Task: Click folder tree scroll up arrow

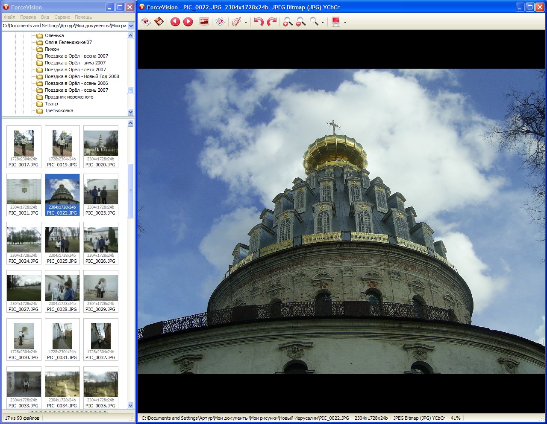Action: (x=131, y=36)
